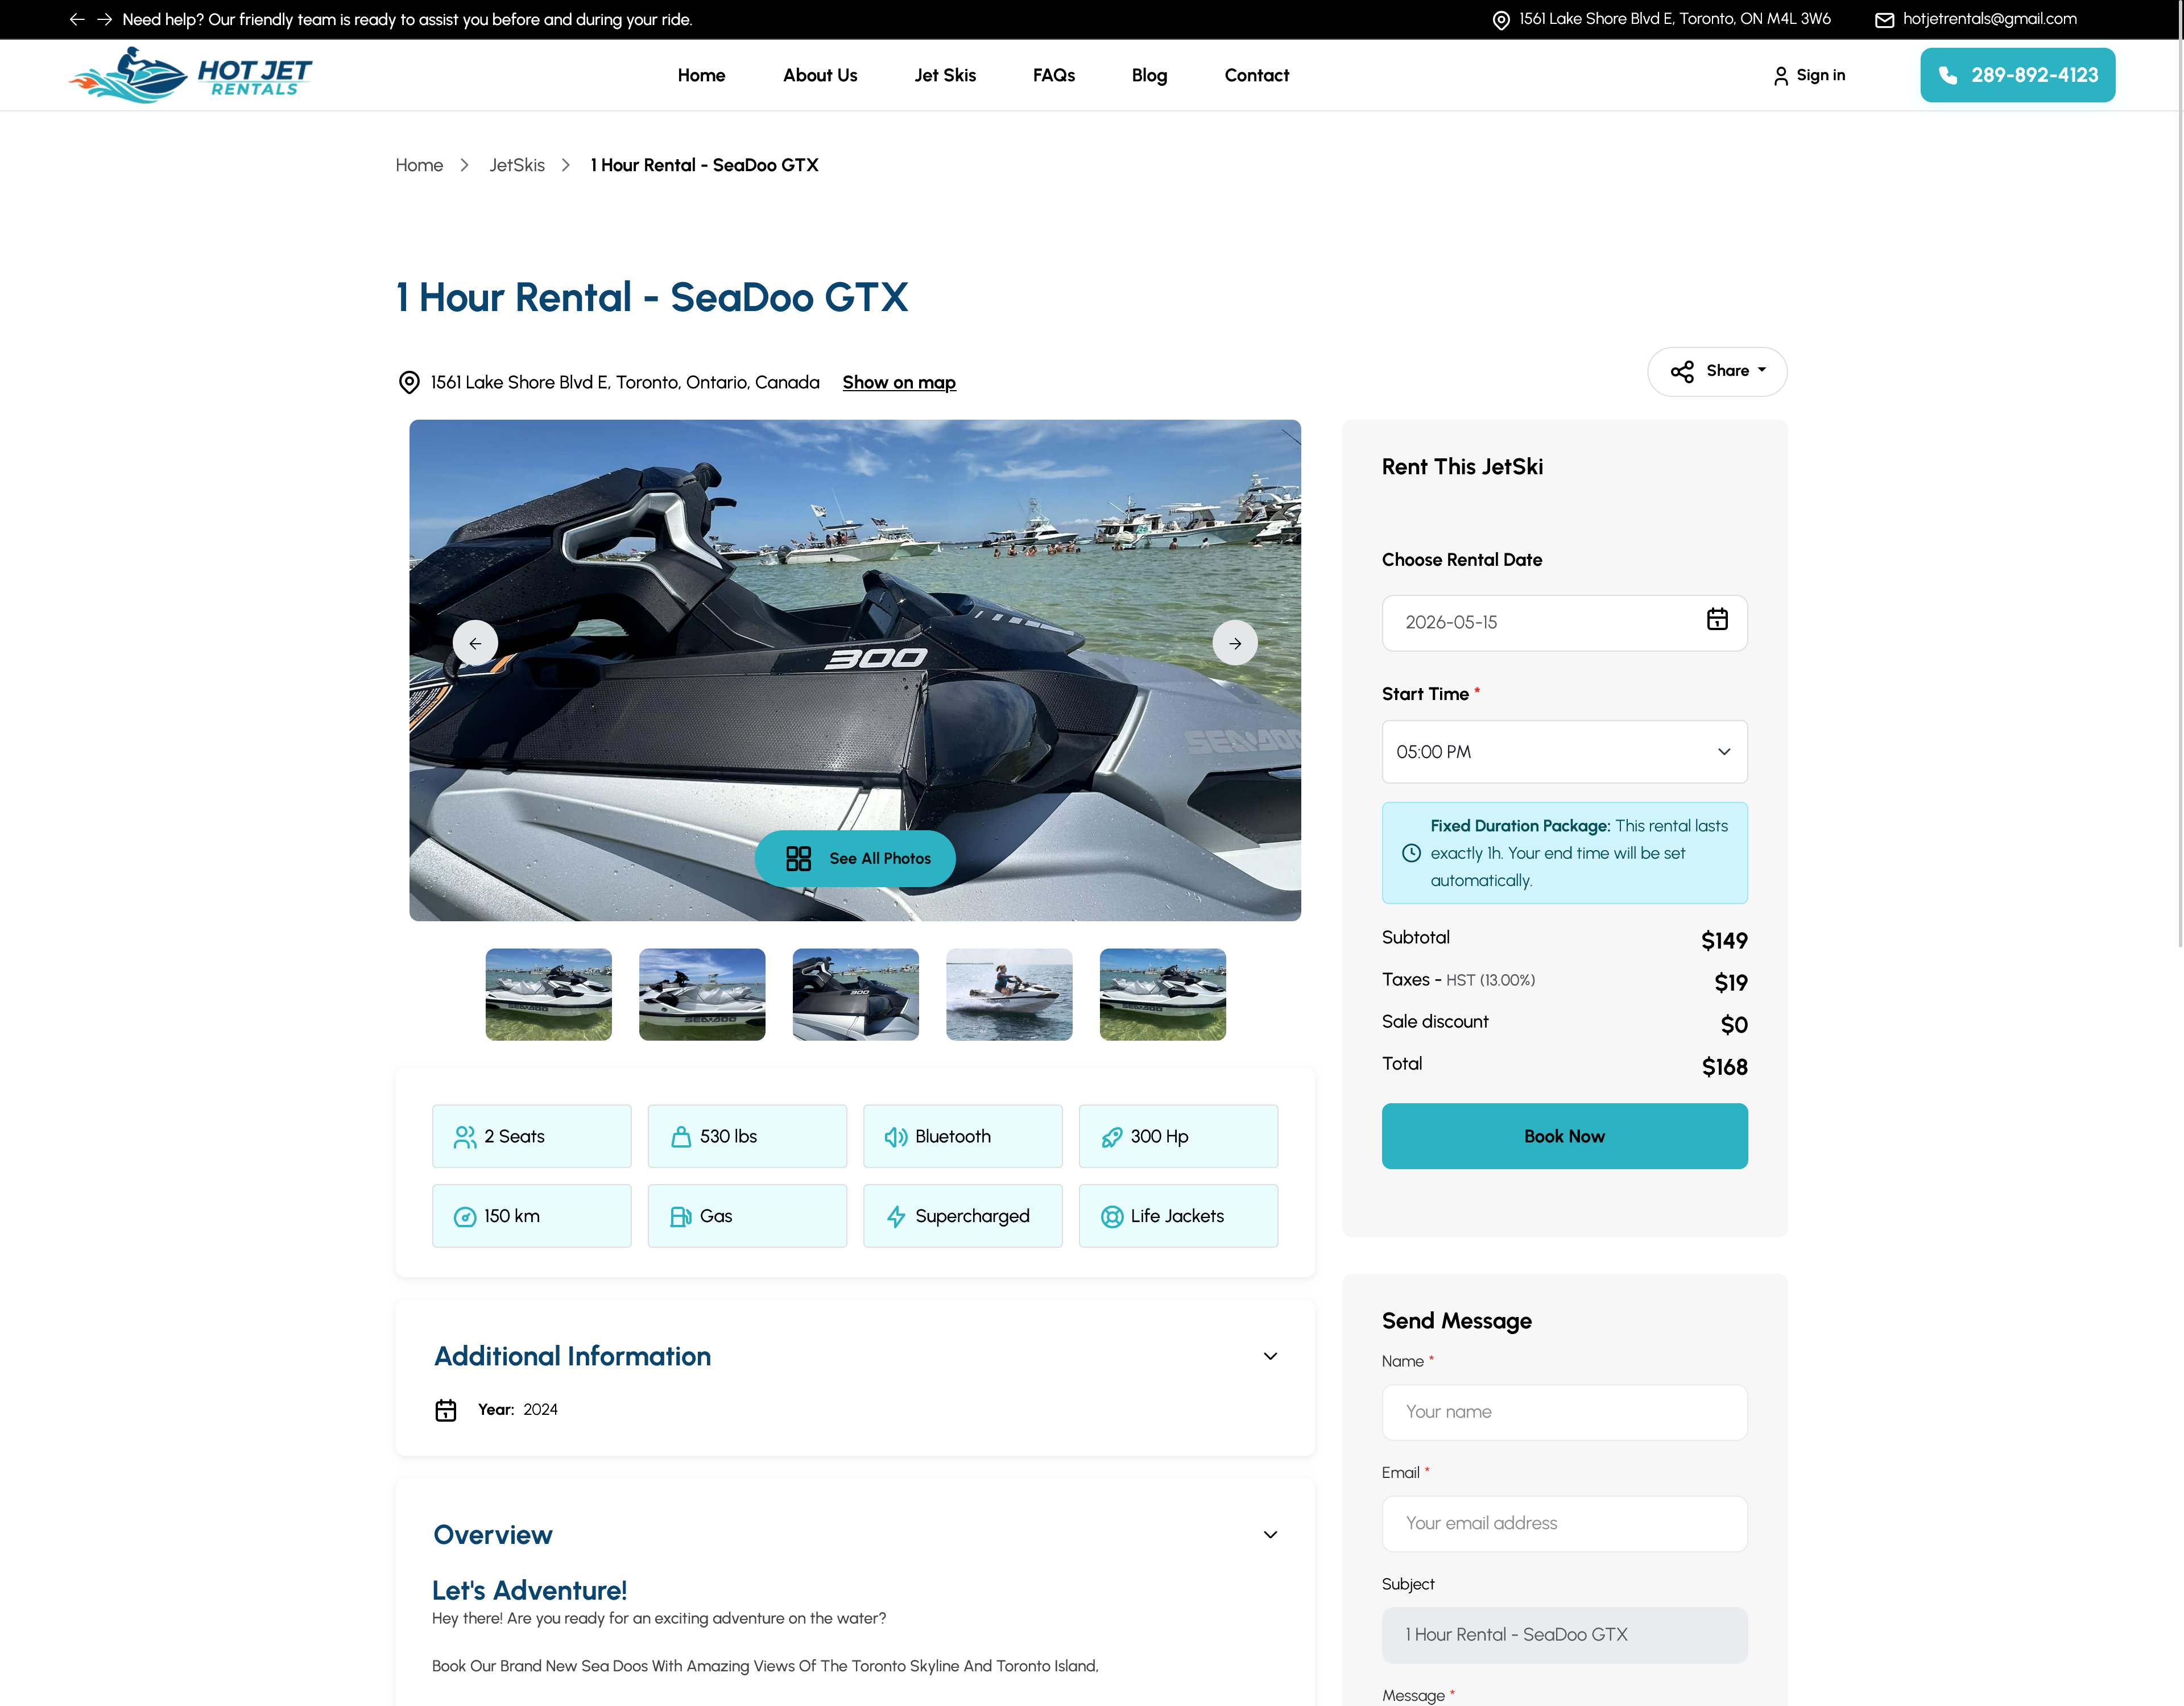
Task: Click the left arrow in top announcement bar
Action: [x=77, y=19]
